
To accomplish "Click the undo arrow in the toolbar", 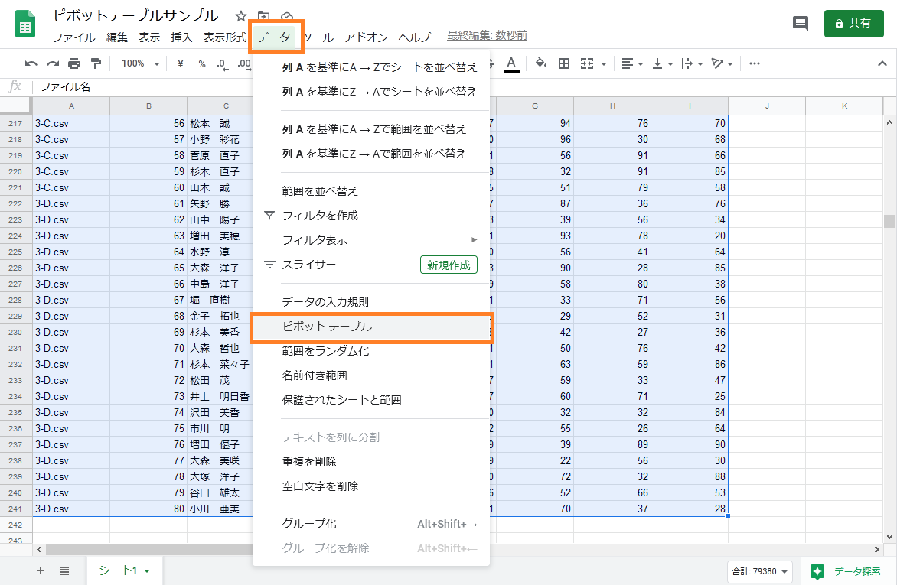I will [x=31, y=63].
